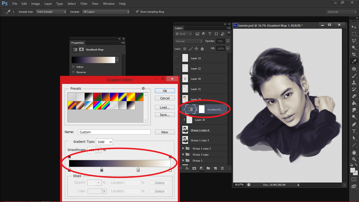Image resolution: width=359 pixels, height=202 pixels.
Task: Select the Magic Wand tool
Action: coord(354,48)
